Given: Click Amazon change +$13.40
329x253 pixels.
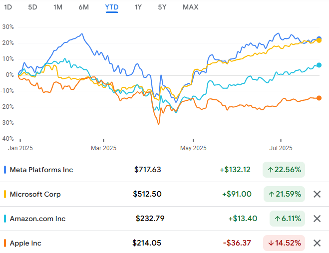Looking at the screenshot, I should coord(243,219).
